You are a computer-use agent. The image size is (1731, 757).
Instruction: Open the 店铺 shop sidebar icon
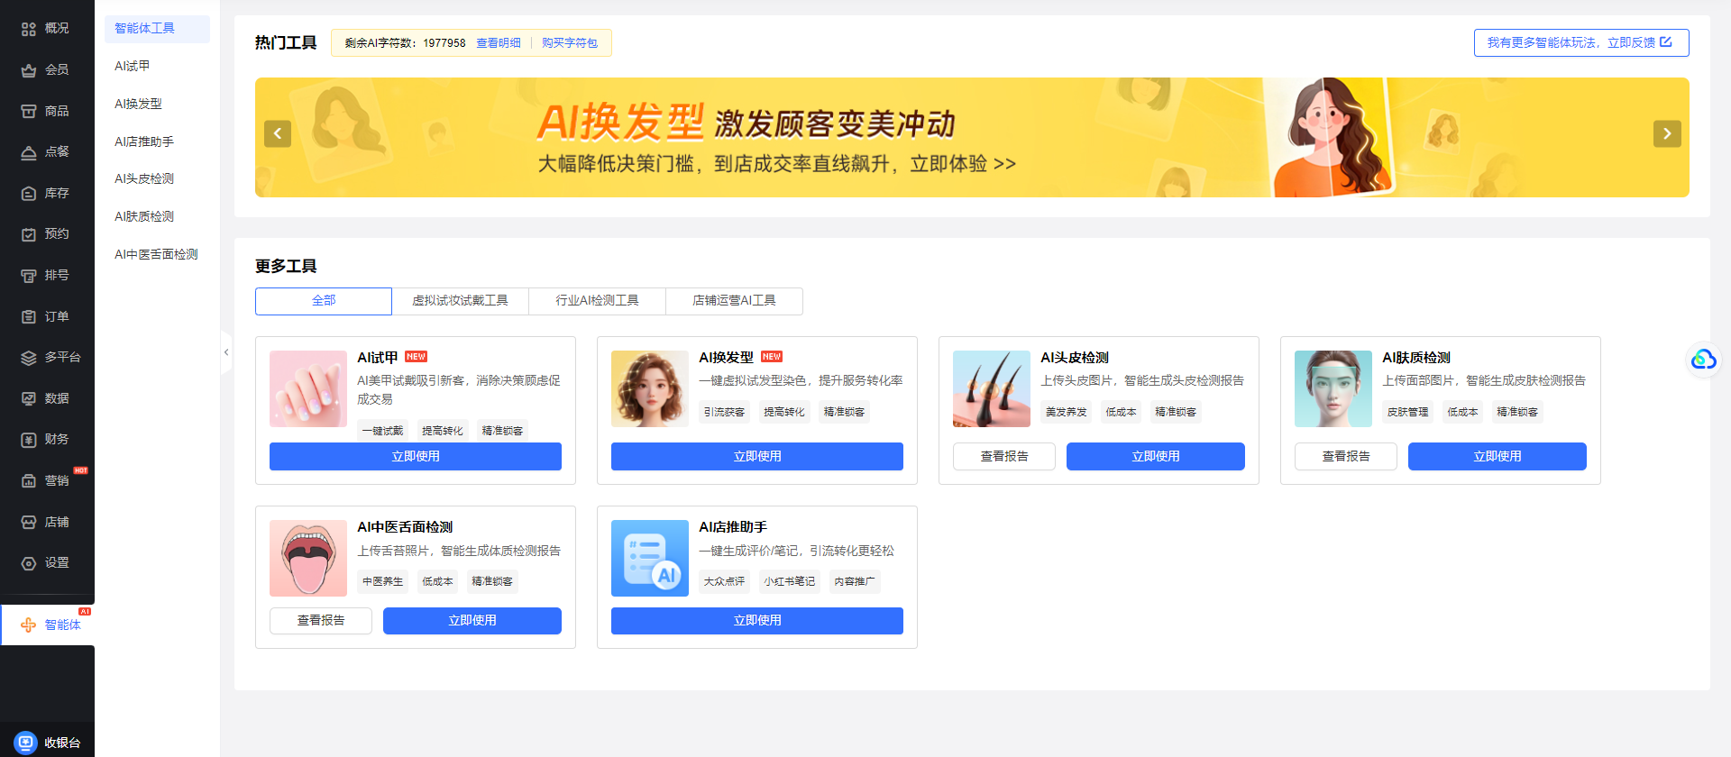[x=29, y=523]
